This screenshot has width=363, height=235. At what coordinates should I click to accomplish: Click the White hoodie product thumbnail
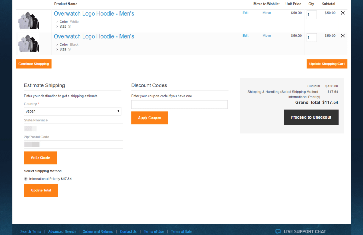[29, 21]
